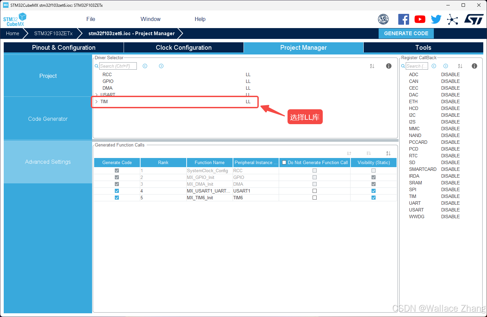Click the Driver Selector search magnifier icon

pos(97,66)
